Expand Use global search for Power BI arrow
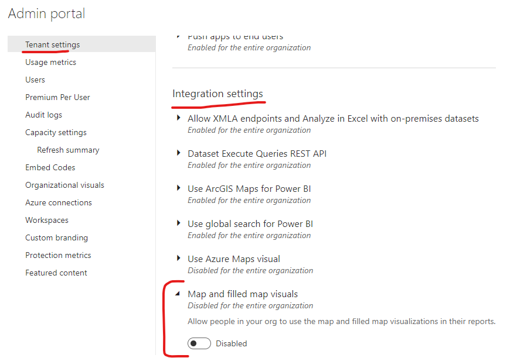 point(178,223)
